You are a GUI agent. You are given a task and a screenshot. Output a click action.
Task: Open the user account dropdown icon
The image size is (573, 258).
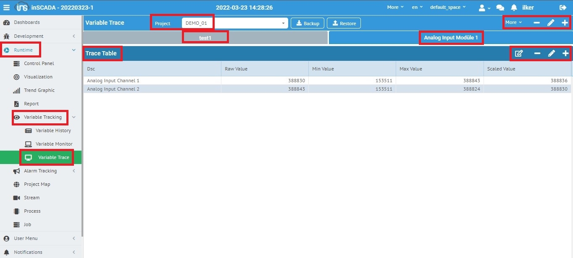tap(484, 8)
